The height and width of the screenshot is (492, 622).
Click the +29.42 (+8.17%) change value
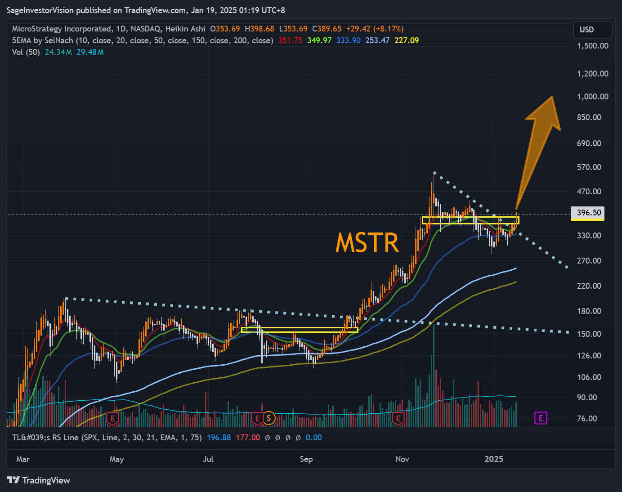[x=375, y=29]
